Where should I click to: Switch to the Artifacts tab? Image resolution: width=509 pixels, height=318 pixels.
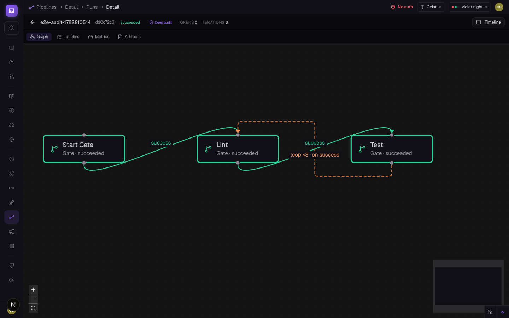[x=129, y=37]
